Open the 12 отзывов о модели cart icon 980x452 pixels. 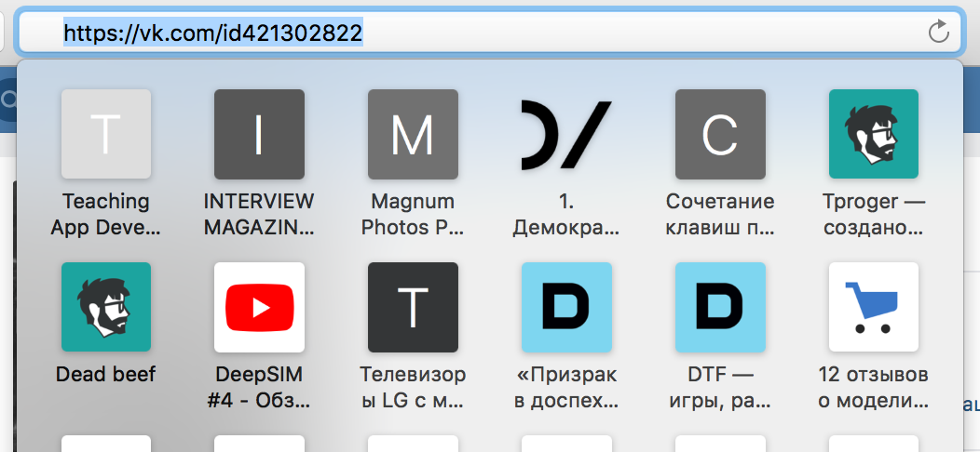coord(874,307)
